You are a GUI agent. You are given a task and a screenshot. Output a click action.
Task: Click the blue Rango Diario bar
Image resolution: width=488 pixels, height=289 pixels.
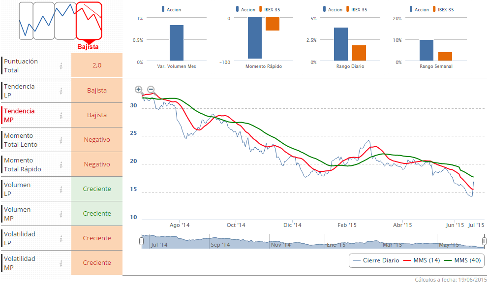pos(341,44)
